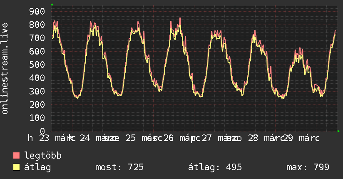Viewport: 343px width, 179px height.
Task: Click the 300 y-axis label
Action: tap(37, 91)
